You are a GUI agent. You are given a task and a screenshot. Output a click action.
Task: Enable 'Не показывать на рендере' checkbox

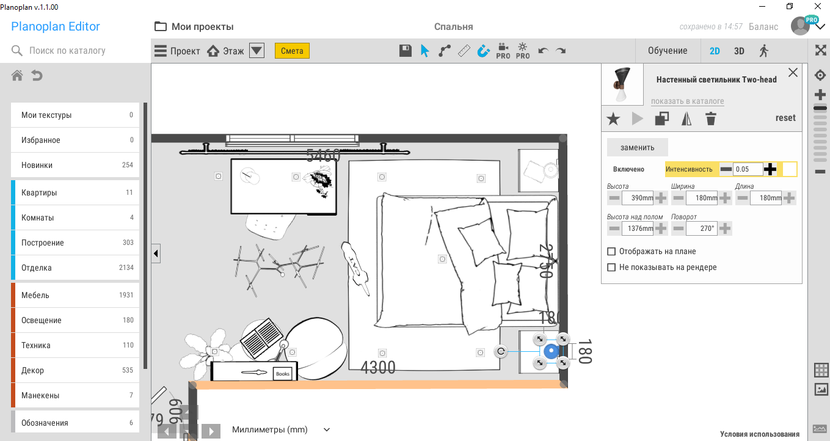(611, 267)
